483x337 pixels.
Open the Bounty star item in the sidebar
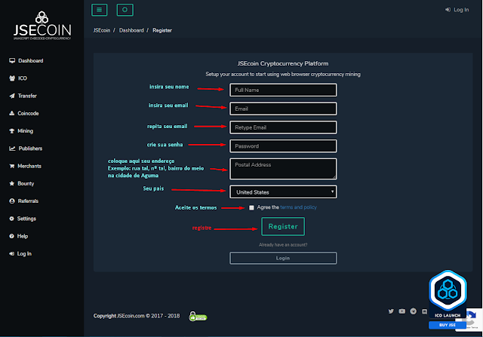(x=22, y=183)
